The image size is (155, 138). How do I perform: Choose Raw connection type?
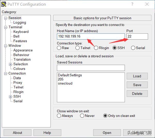pyautogui.click(x=59, y=48)
